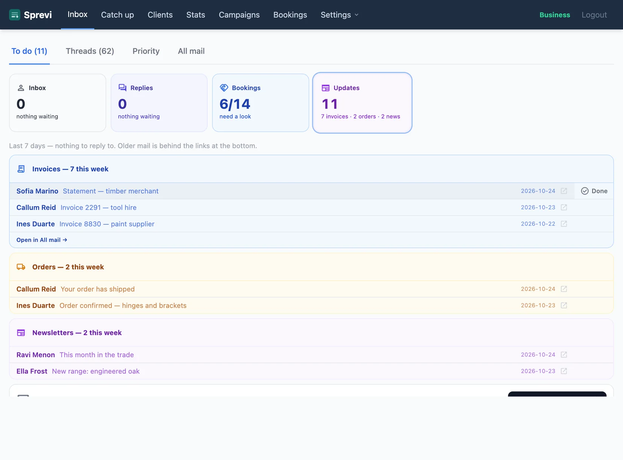
Task: Select the Inbox summary card showing 0
Action: [57, 103]
